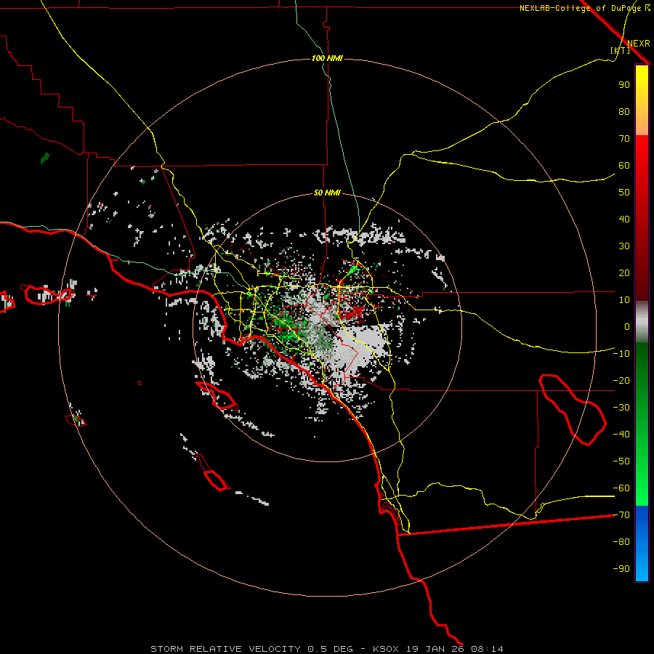
Task: Click the -10 value on velocity scale
Action: click(x=621, y=354)
